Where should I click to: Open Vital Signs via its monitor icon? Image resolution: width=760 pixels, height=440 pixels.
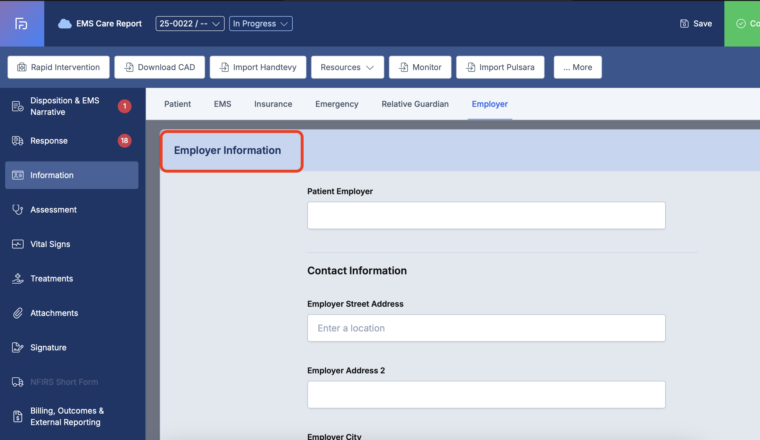pyautogui.click(x=18, y=244)
